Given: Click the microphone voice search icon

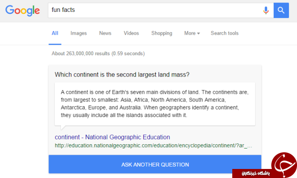Looking at the screenshot, I should (x=266, y=10).
